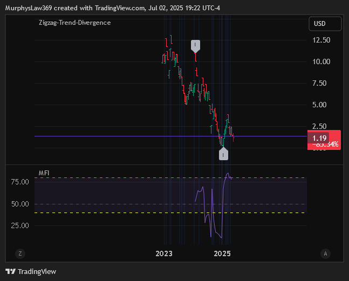Viewport: 349px width, 281px height.
Task: Click the TradingView logo at bottom
Action: pyautogui.click(x=31, y=272)
